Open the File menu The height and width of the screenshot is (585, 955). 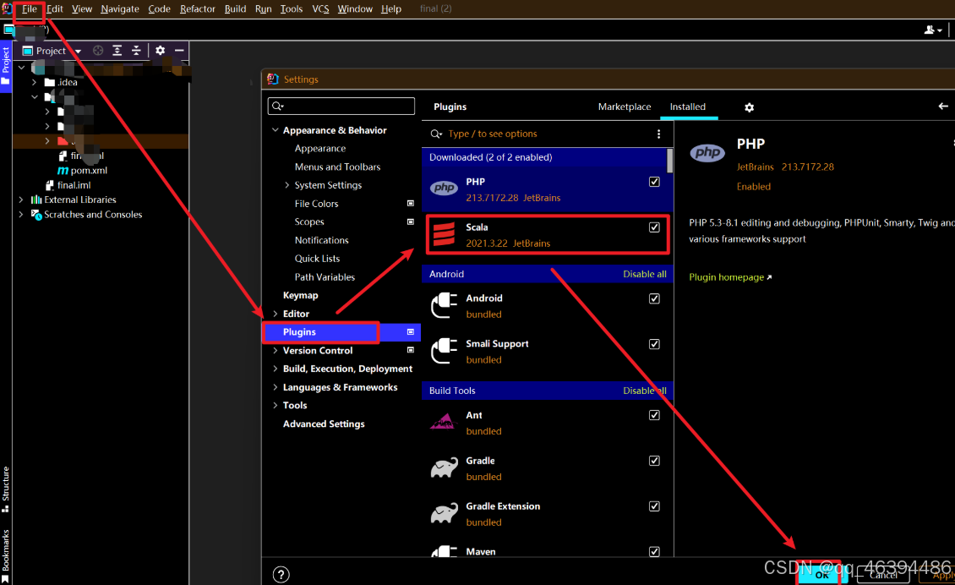tap(30, 9)
